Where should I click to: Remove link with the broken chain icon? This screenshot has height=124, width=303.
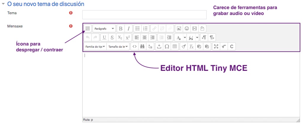pos(162,29)
